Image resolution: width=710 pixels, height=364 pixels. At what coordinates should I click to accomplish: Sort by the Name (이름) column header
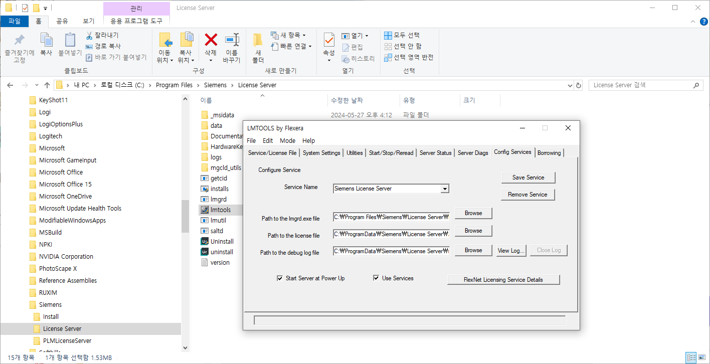207,100
